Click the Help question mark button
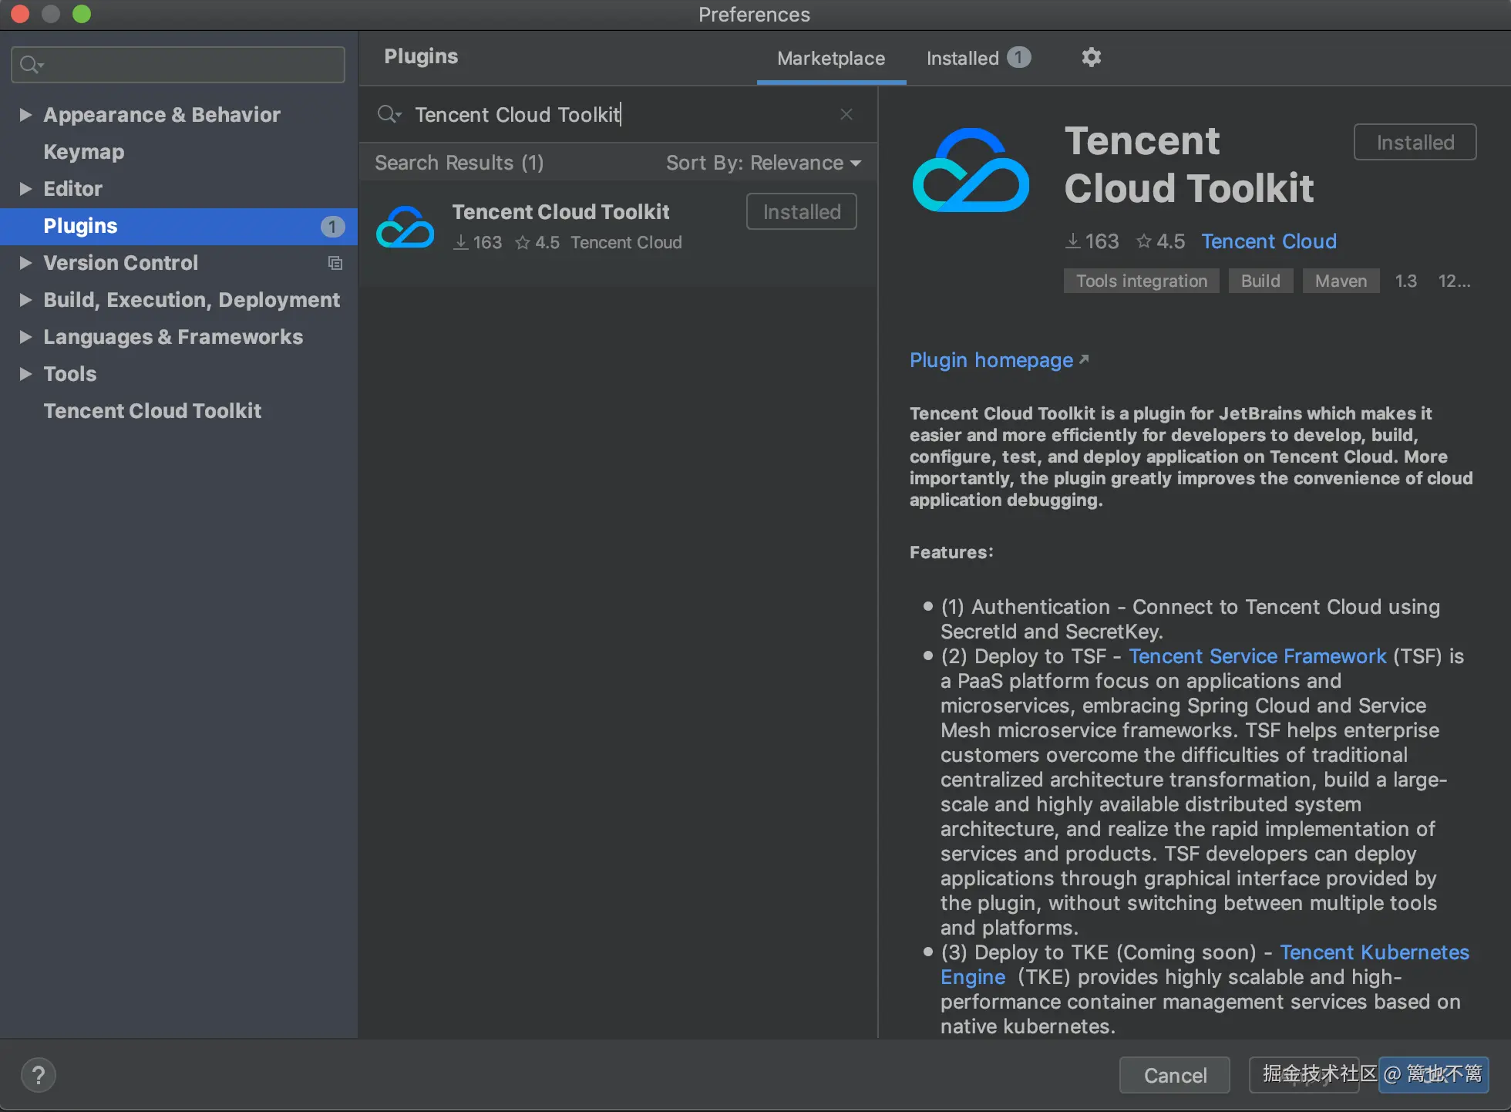This screenshot has height=1112, width=1511. coord(38,1075)
